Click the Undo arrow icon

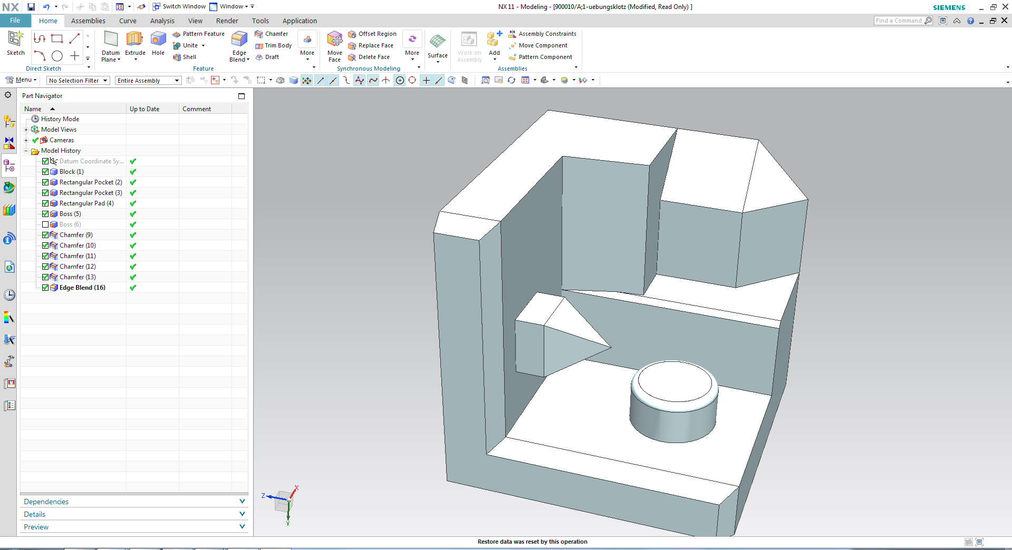pyautogui.click(x=46, y=7)
